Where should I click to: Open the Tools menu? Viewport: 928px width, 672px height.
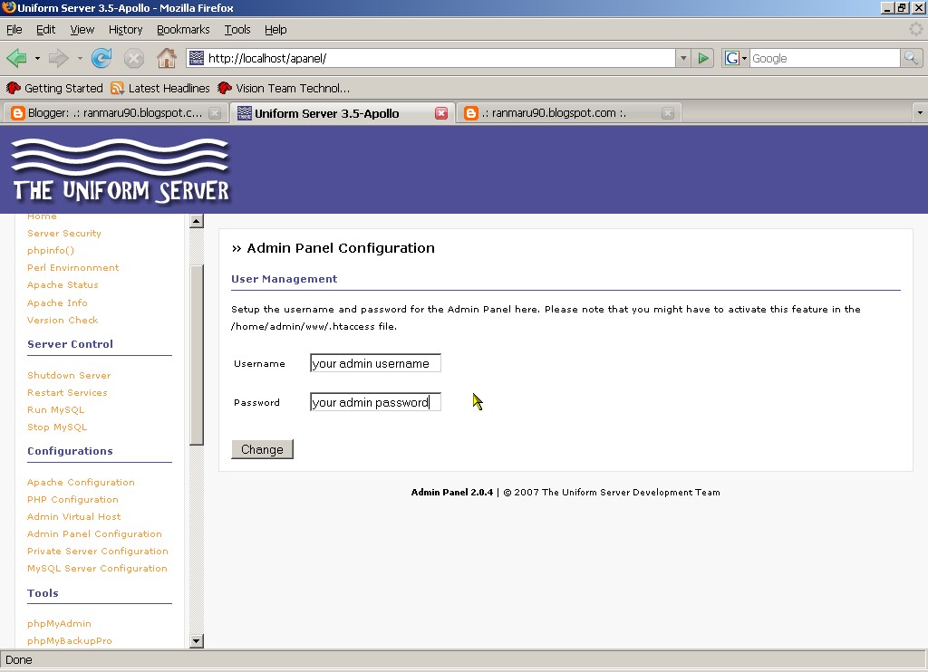tap(237, 30)
